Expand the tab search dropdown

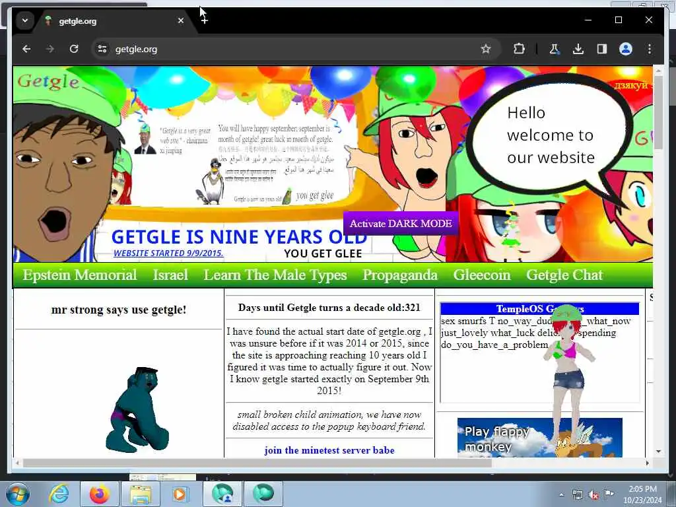[25, 20]
